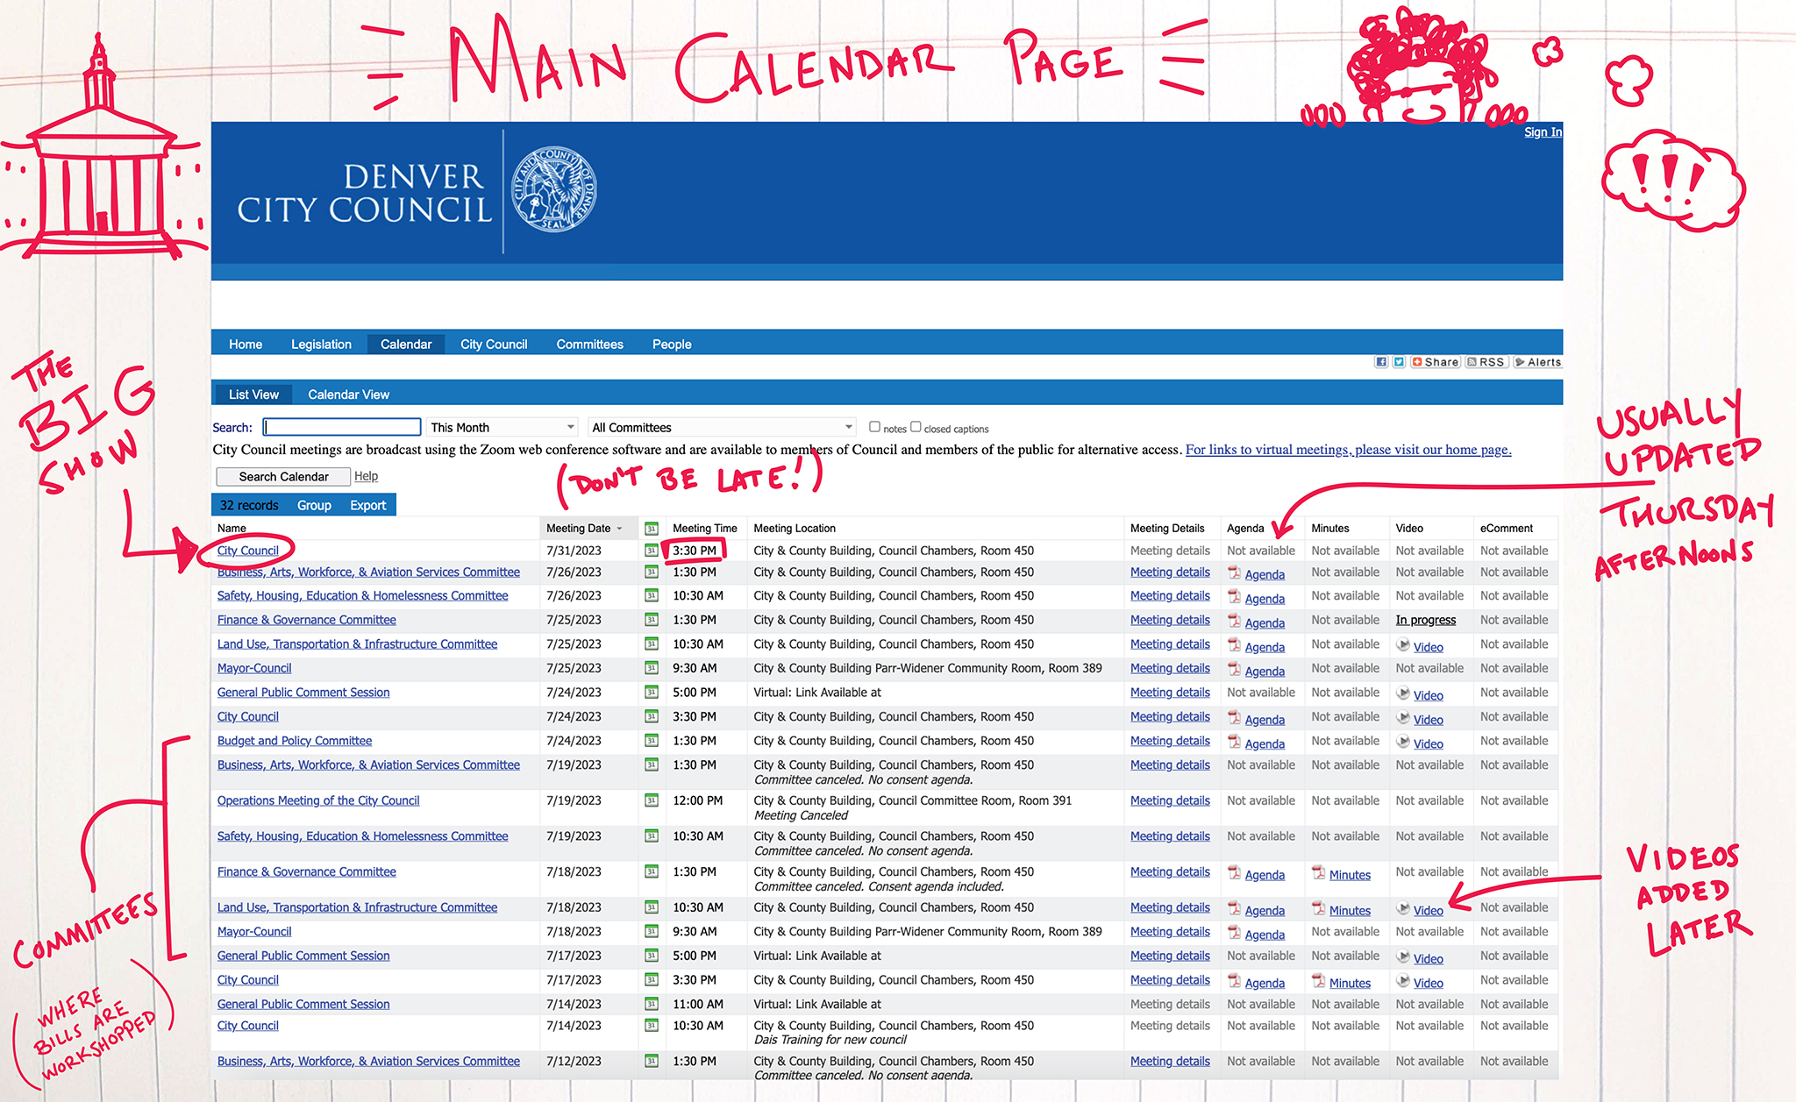Open Meeting Date column sort arrow
This screenshot has width=1796, height=1102.
620,529
